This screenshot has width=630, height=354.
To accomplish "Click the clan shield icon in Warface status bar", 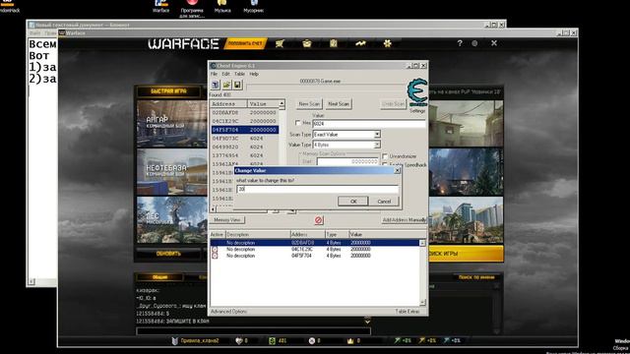I will click(x=175, y=341).
